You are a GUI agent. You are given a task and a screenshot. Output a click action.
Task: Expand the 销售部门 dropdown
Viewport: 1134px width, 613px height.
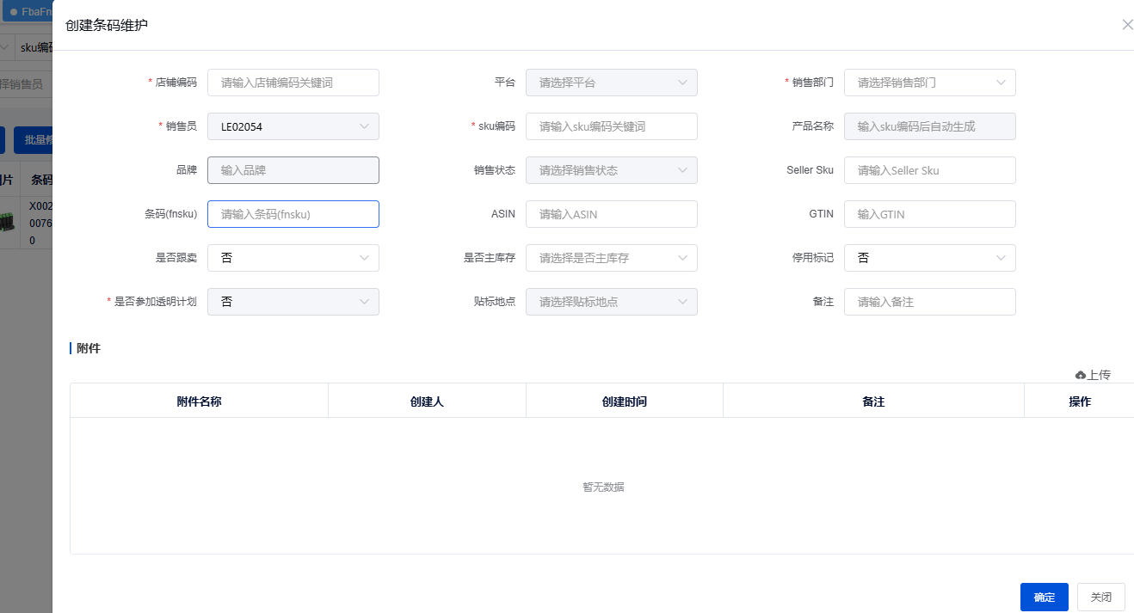[x=929, y=83]
